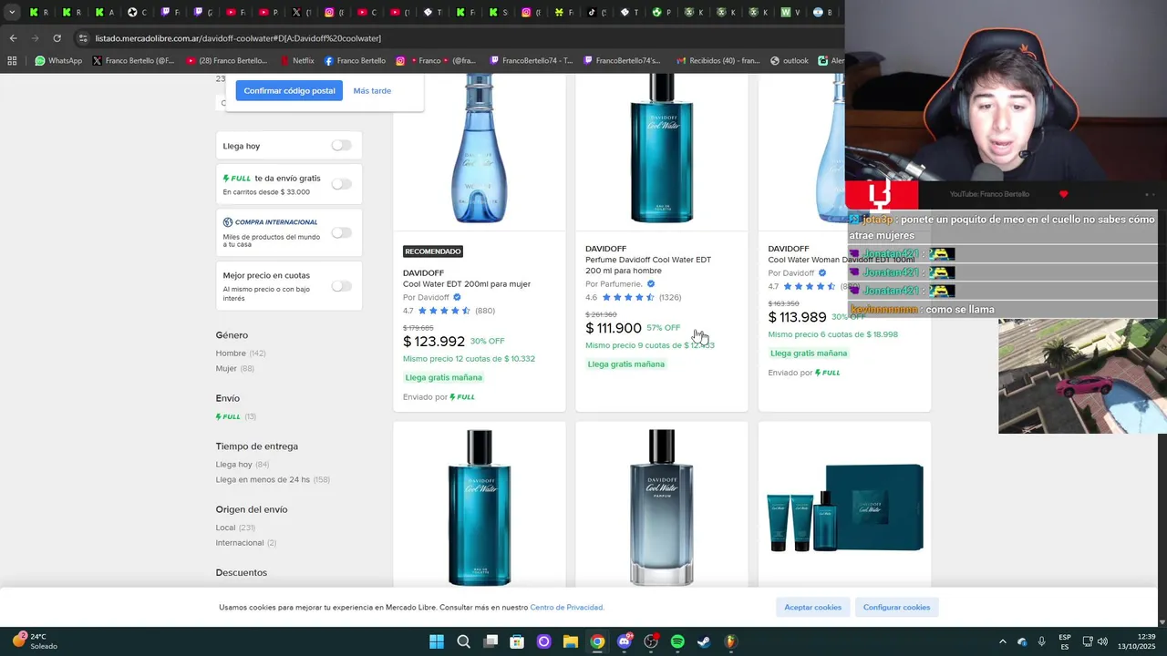
Task: Show hidden system tray icons
Action: click(1002, 641)
